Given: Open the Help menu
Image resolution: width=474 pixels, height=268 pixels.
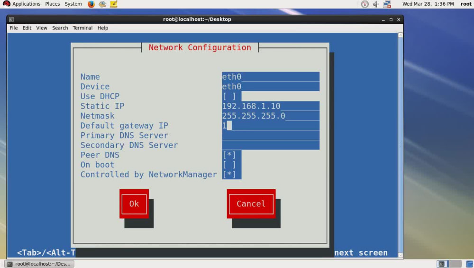Looking at the screenshot, I should [103, 28].
